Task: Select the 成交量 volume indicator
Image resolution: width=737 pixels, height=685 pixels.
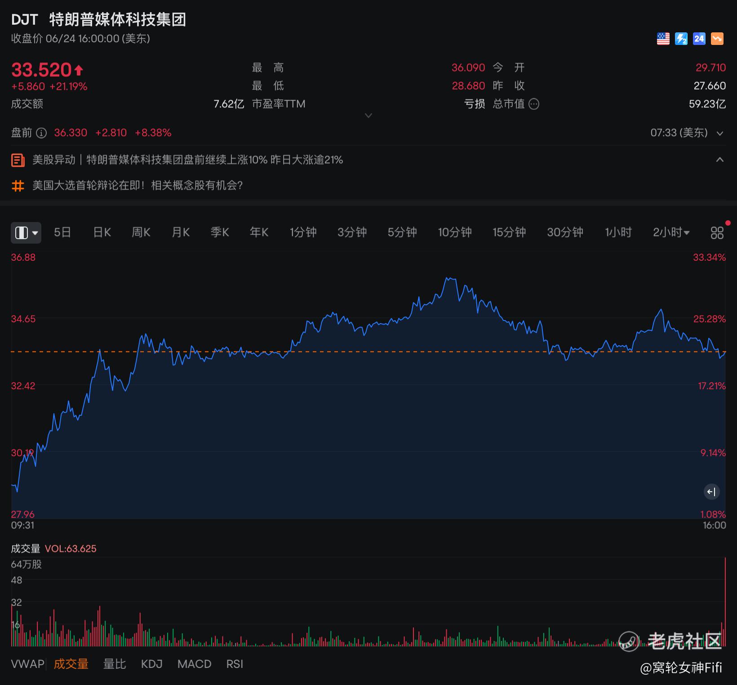Action: [71, 664]
